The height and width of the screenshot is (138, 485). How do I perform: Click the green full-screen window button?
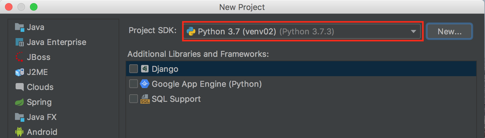click(33, 7)
